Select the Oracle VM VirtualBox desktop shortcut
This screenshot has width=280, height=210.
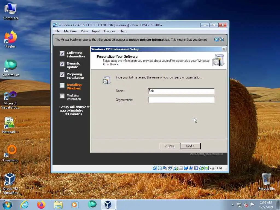pyautogui.click(x=11, y=183)
